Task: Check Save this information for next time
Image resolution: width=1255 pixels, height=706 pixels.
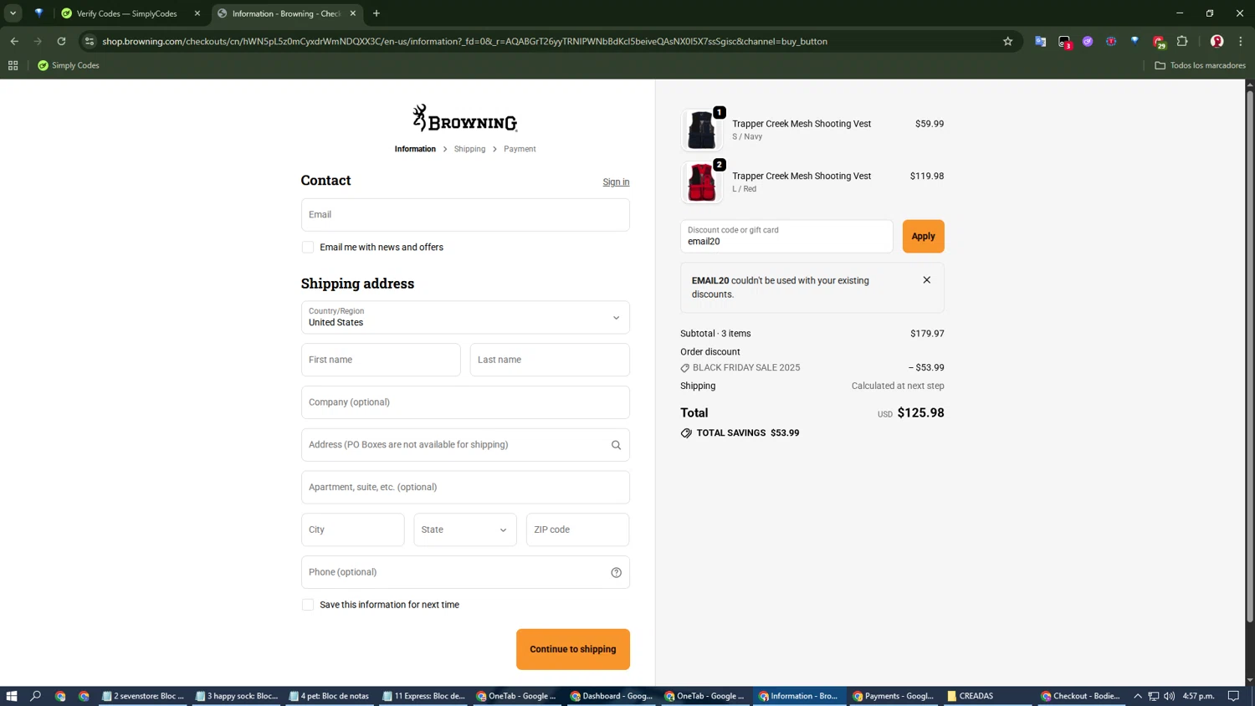Action: [308, 605]
